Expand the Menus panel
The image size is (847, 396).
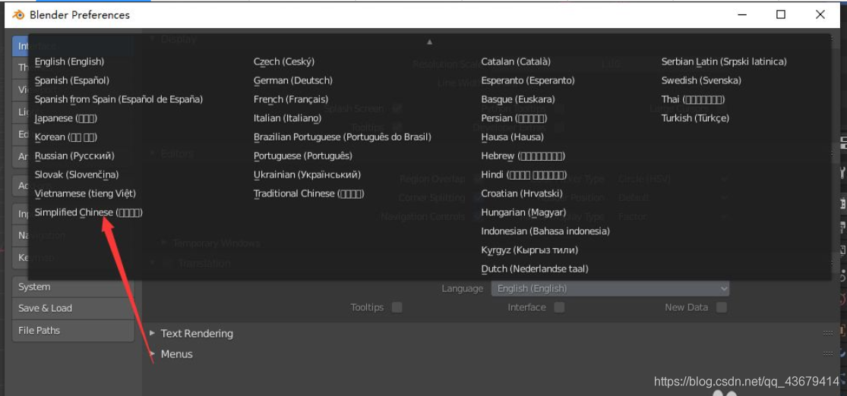point(153,354)
